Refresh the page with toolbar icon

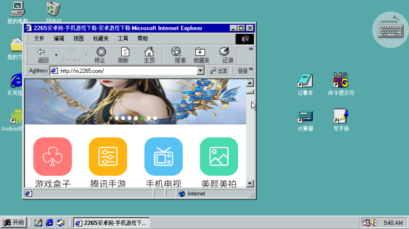click(124, 52)
